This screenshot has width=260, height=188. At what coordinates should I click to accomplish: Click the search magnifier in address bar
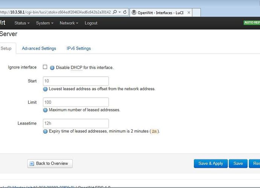(x=115, y=12)
